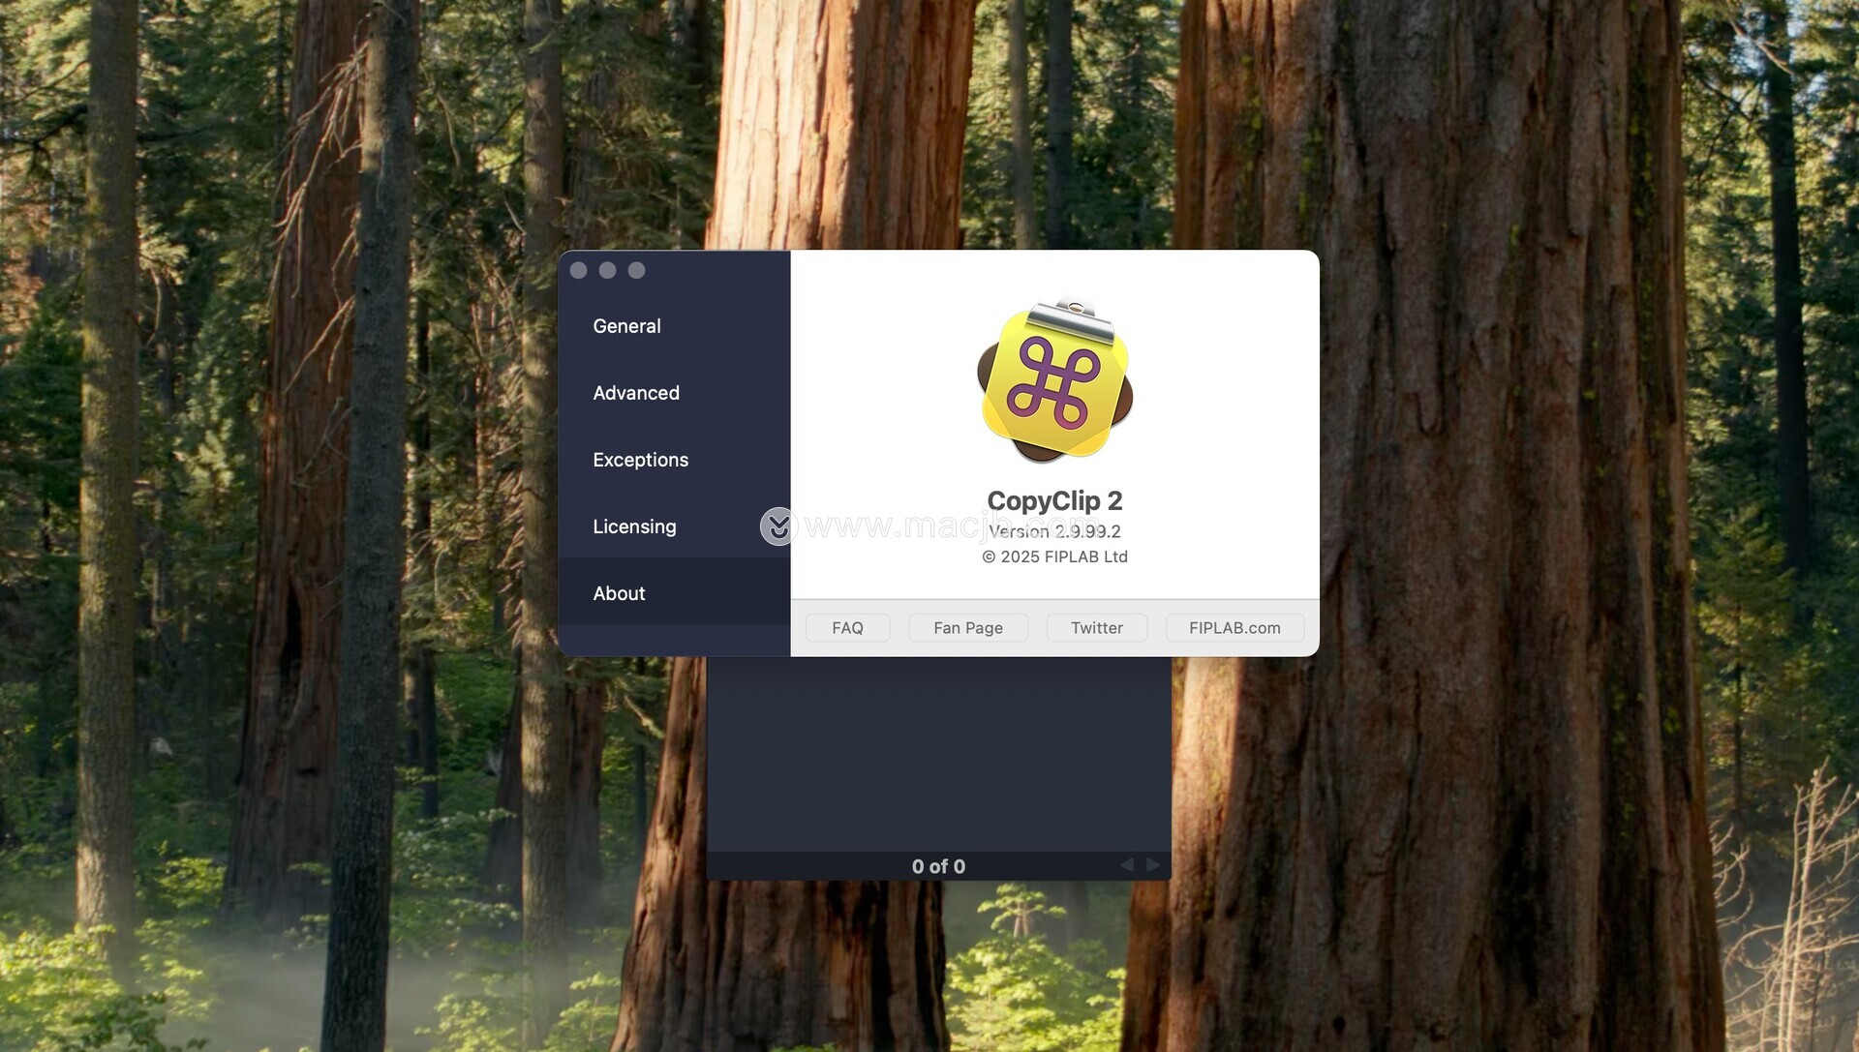Open the Fan Page link button
The height and width of the screenshot is (1052, 1859).
pos(968,628)
